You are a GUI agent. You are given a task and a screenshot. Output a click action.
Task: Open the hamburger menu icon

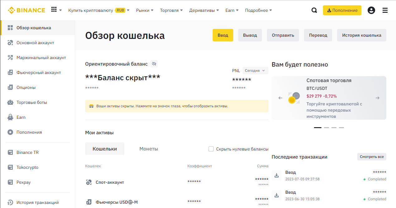[385, 10]
